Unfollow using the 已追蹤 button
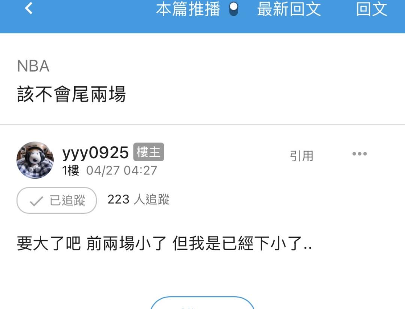This screenshot has height=309, width=405. tap(57, 201)
